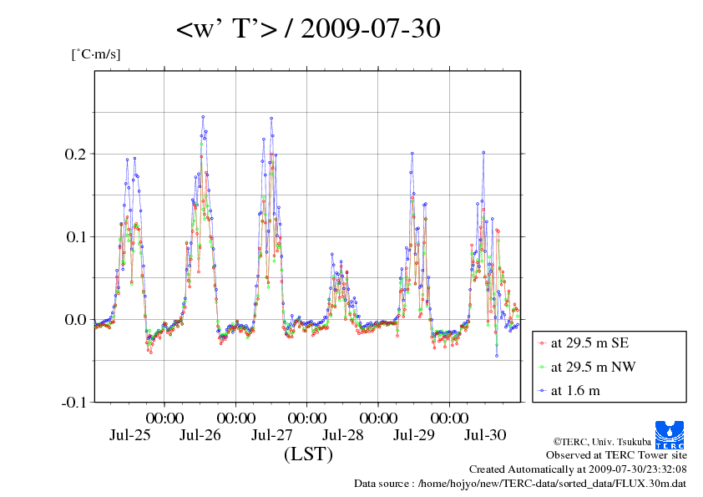Click the 'Created Automatically at' timestamp line

pos(578,469)
